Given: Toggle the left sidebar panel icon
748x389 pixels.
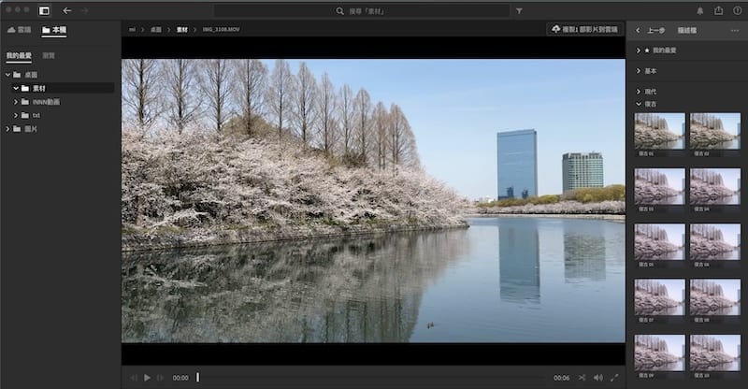Looking at the screenshot, I should [44, 10].
